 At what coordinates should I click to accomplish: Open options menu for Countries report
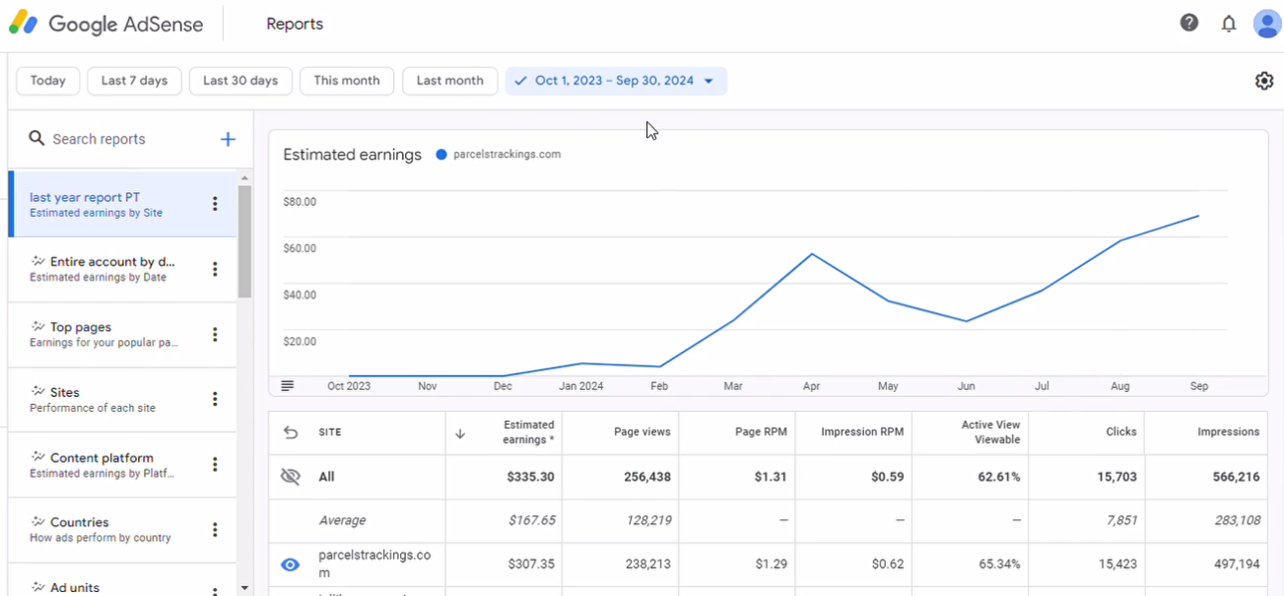pos(215,530)
